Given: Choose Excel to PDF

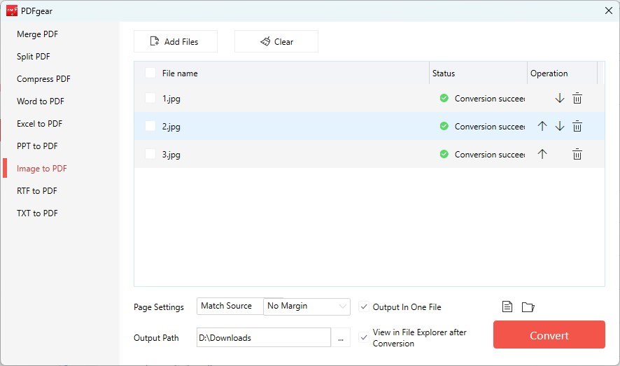Looking at the screenshot, I should 40,124.
